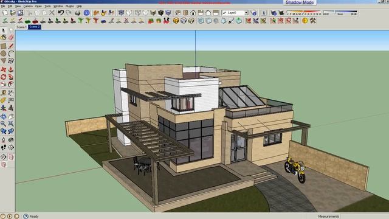Click the first green checkmark plugin icon

5,21
